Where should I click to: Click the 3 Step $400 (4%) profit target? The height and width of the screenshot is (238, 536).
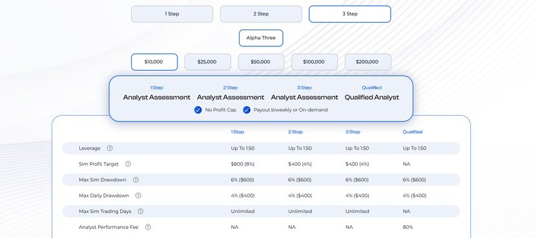(x=357, y=164)
